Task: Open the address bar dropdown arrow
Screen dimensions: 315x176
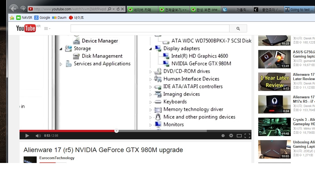Action: (114, 9)
